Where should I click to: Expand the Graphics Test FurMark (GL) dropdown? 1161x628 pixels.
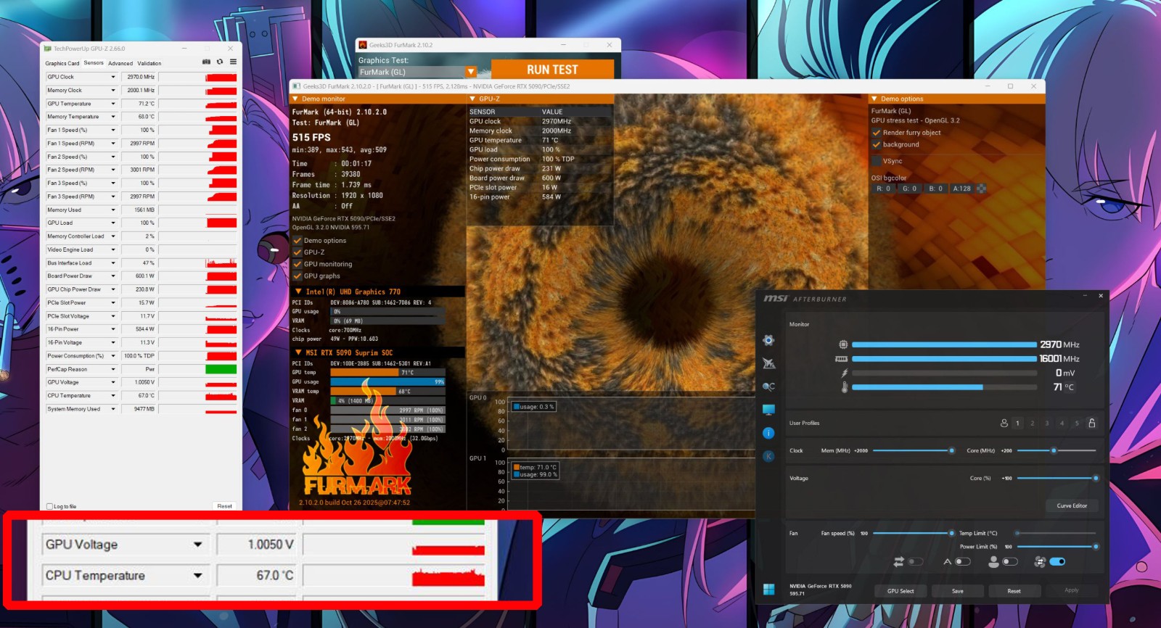471,72
